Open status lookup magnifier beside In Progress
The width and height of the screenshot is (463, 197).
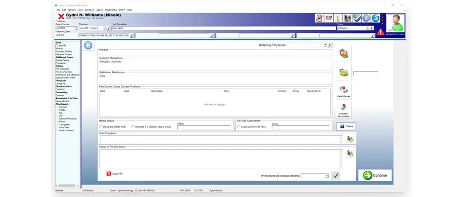(x=372, y=28)
